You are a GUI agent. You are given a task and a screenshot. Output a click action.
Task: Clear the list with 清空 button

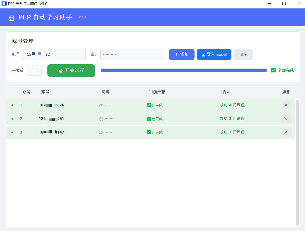pyautogui.click(x=243, y=54)
